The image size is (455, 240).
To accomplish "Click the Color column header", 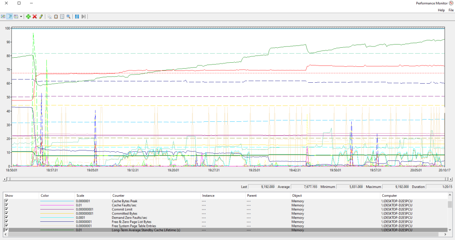I will pos(57,195).
